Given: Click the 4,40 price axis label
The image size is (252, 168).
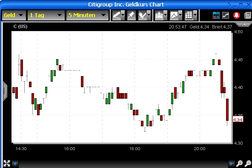Looking at the screenshot, I should point(238,87).
